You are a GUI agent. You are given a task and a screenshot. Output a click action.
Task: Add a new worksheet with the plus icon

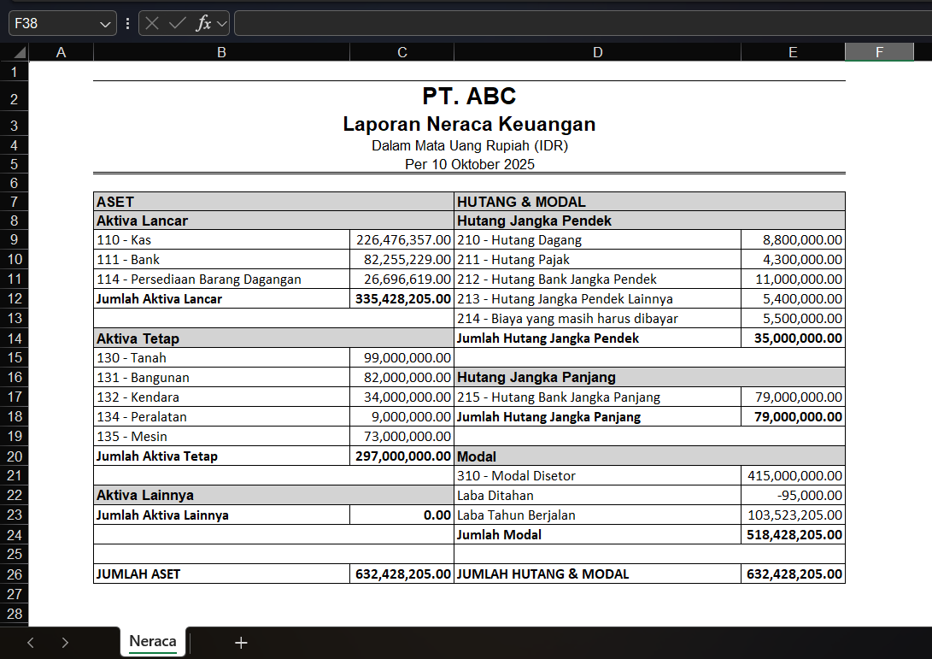click(241, 642)
